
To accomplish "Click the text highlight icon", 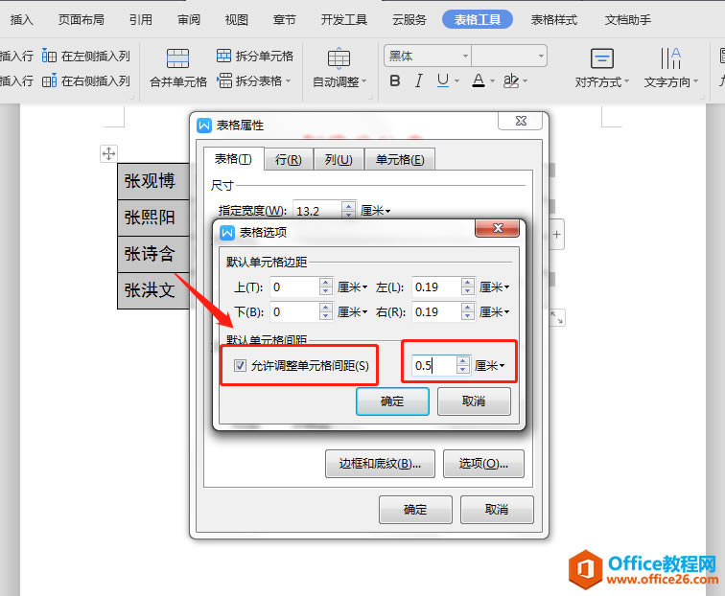I will click(x=510, y=80).
